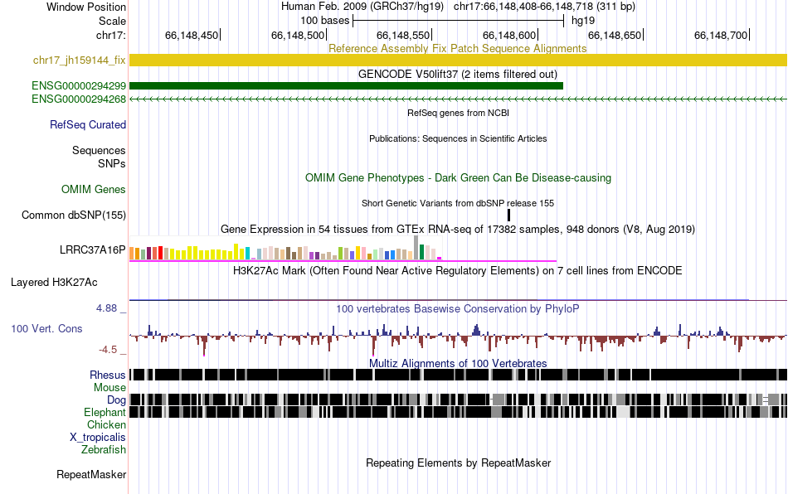Click the Dog alignment block row
This screenshot has width=788, height=494.
click(458, 400)
